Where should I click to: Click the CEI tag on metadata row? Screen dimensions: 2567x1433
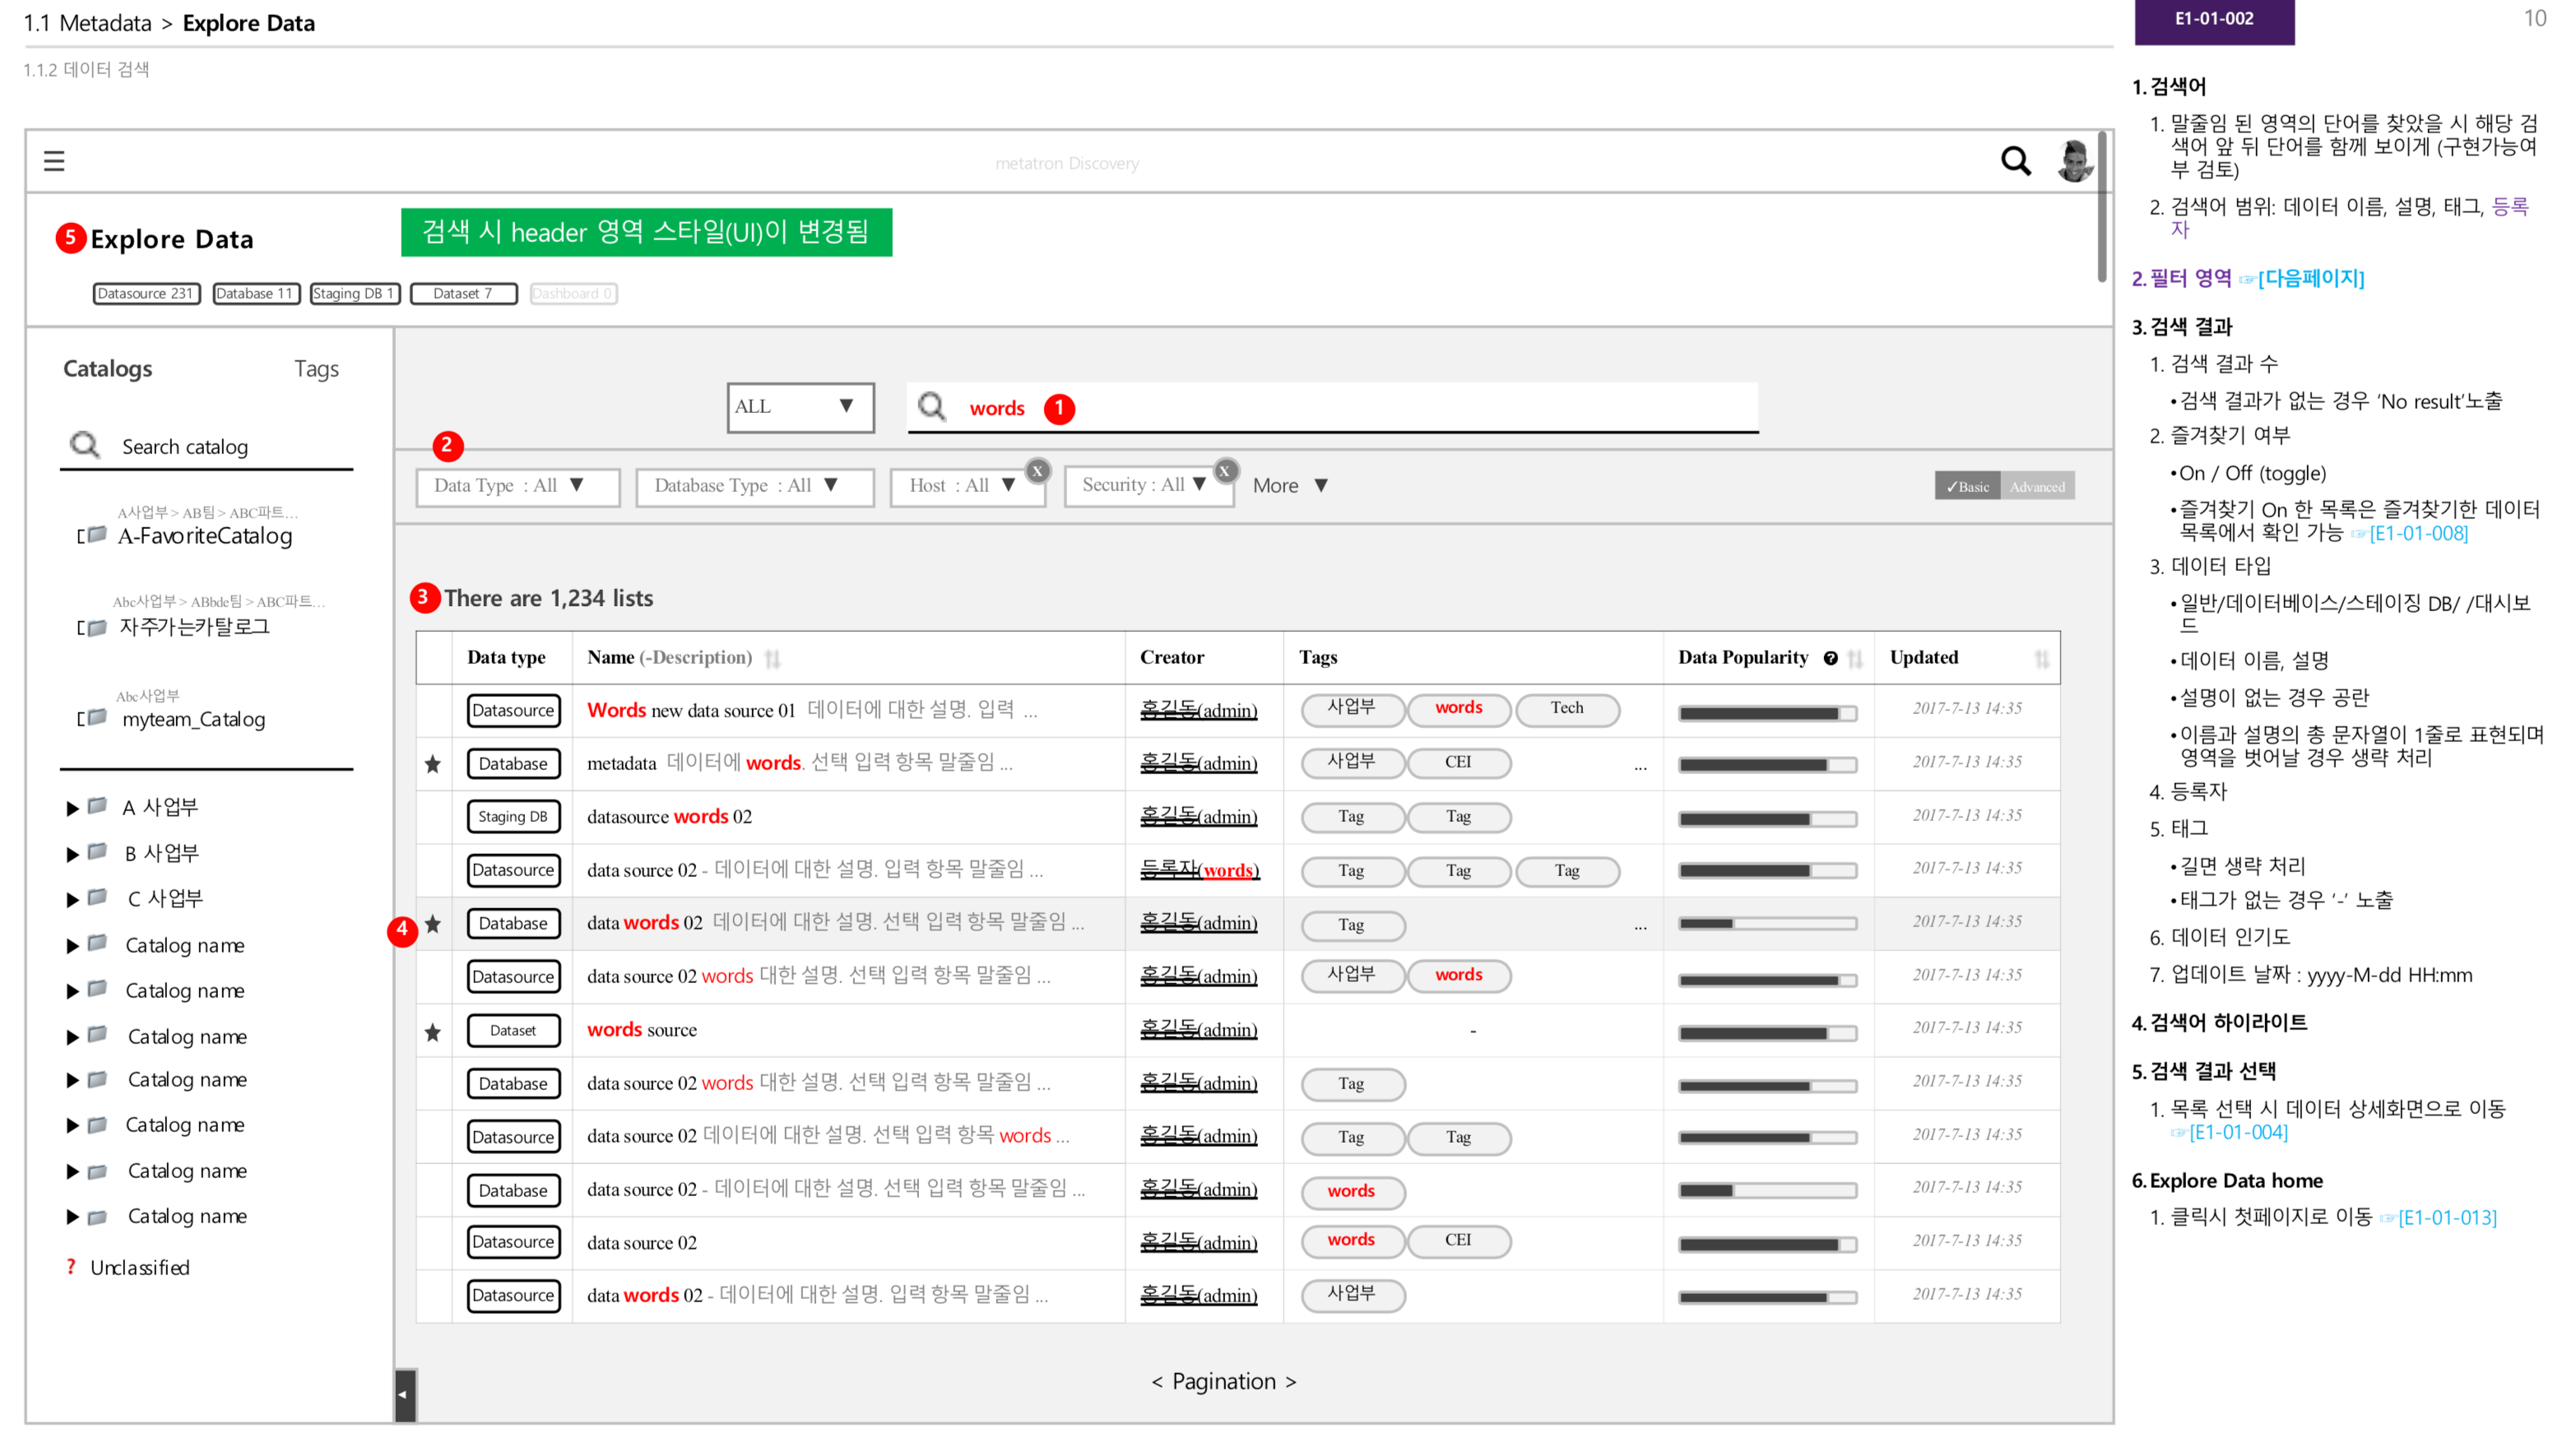pos(1458,762)
